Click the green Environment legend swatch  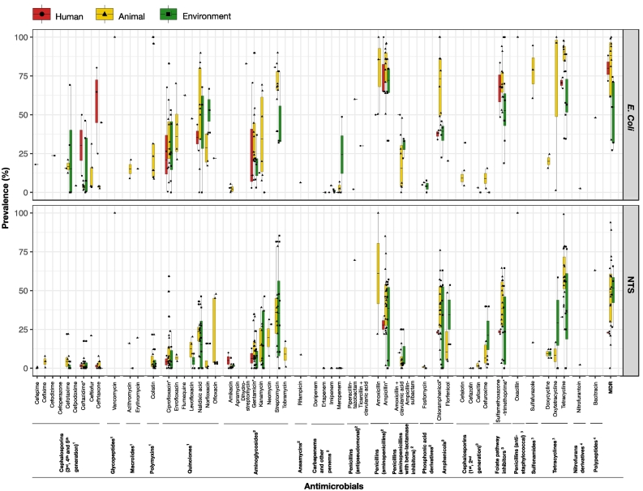[168, 15]
